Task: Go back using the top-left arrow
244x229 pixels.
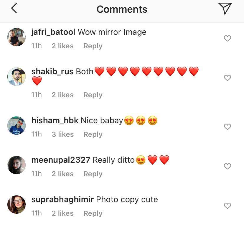Action: [14, 9]
